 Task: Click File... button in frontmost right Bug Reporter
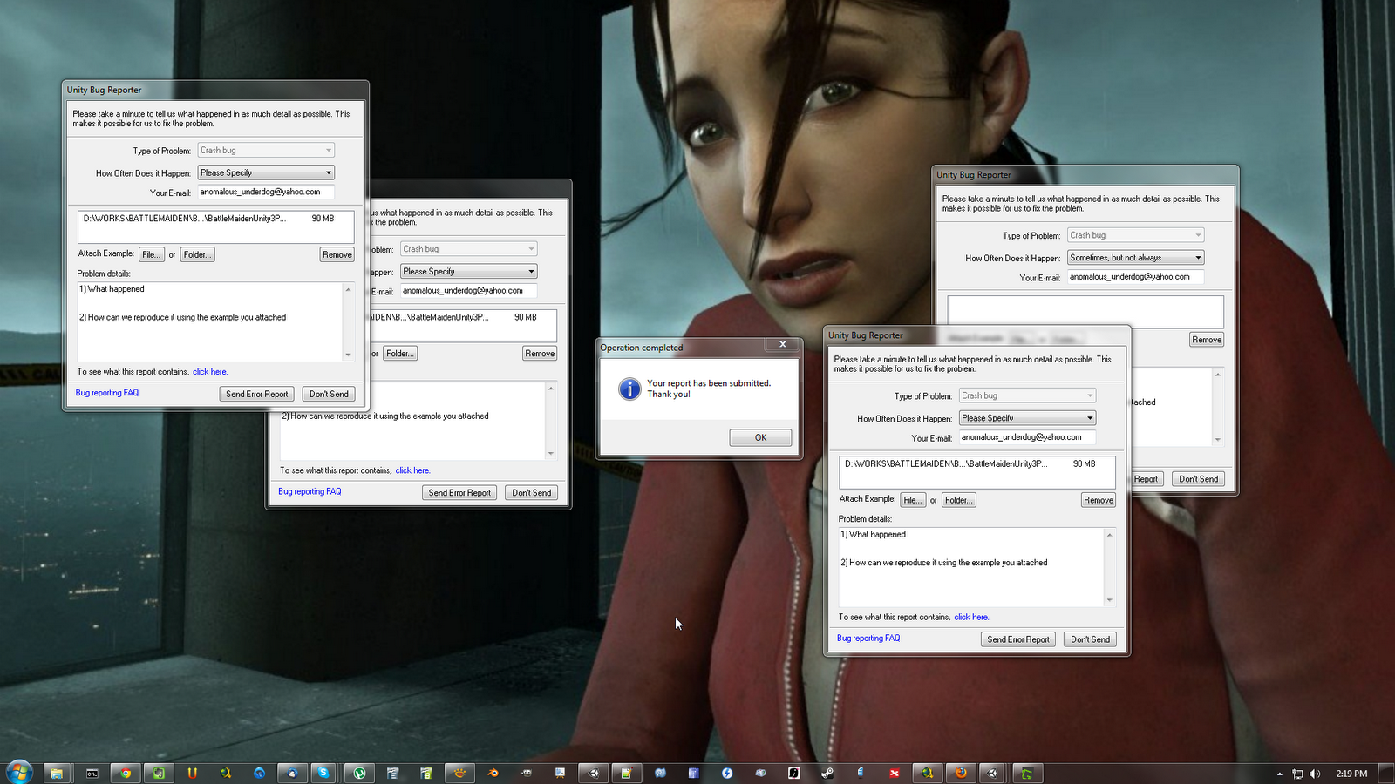click(913, 500)
